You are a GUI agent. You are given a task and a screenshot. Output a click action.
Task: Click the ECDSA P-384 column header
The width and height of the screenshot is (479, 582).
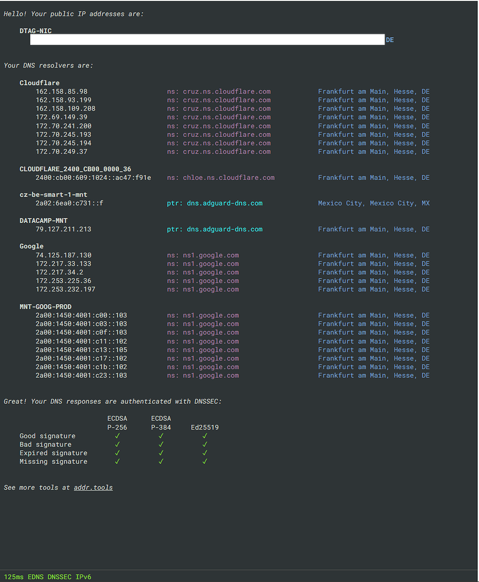click(x=161, y=423)
